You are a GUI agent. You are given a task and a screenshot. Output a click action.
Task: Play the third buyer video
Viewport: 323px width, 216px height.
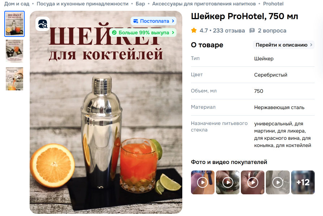(252, 182)
